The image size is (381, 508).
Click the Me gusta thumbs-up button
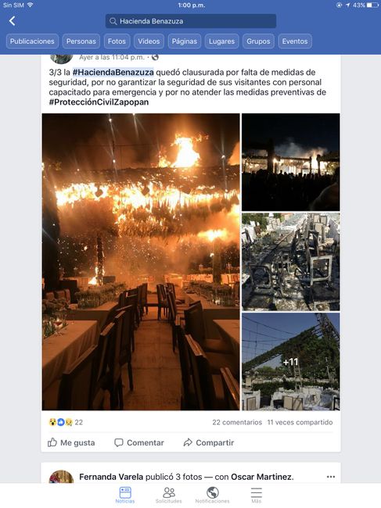pos(71,442)
